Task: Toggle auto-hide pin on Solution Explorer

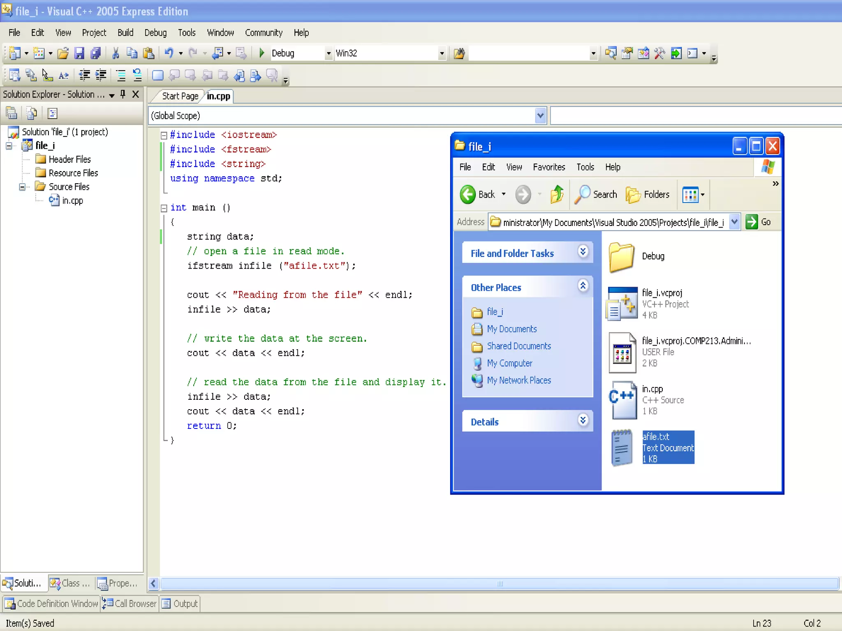Action: 123,94
